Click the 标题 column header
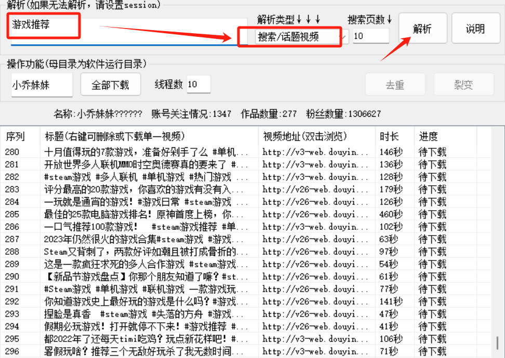Screen dimensions: 505x358 click(149, 136)
